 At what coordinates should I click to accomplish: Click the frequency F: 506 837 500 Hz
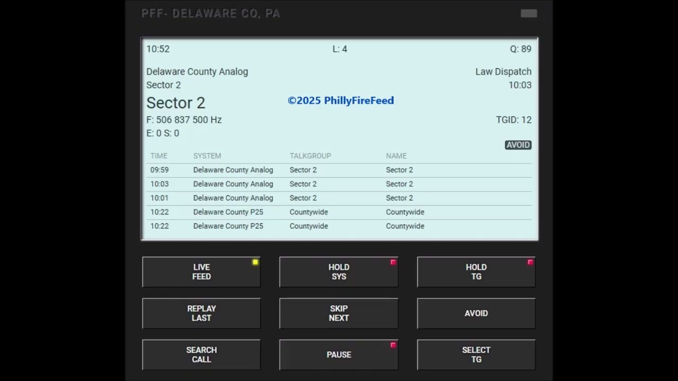[x=184, y=120]
